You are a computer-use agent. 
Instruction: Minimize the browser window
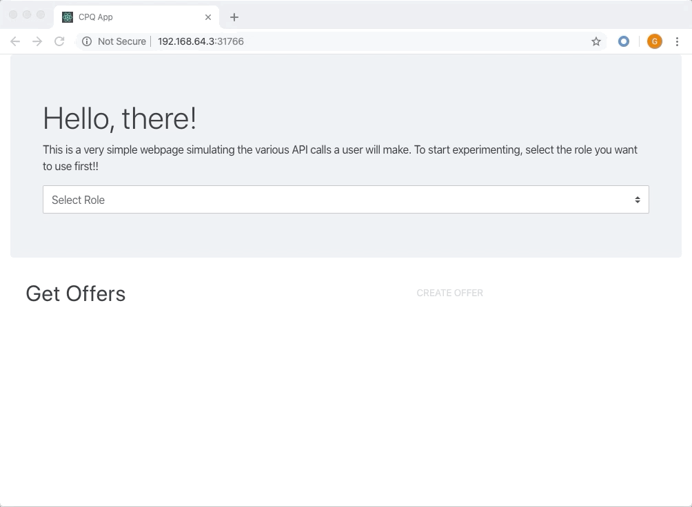27,14
